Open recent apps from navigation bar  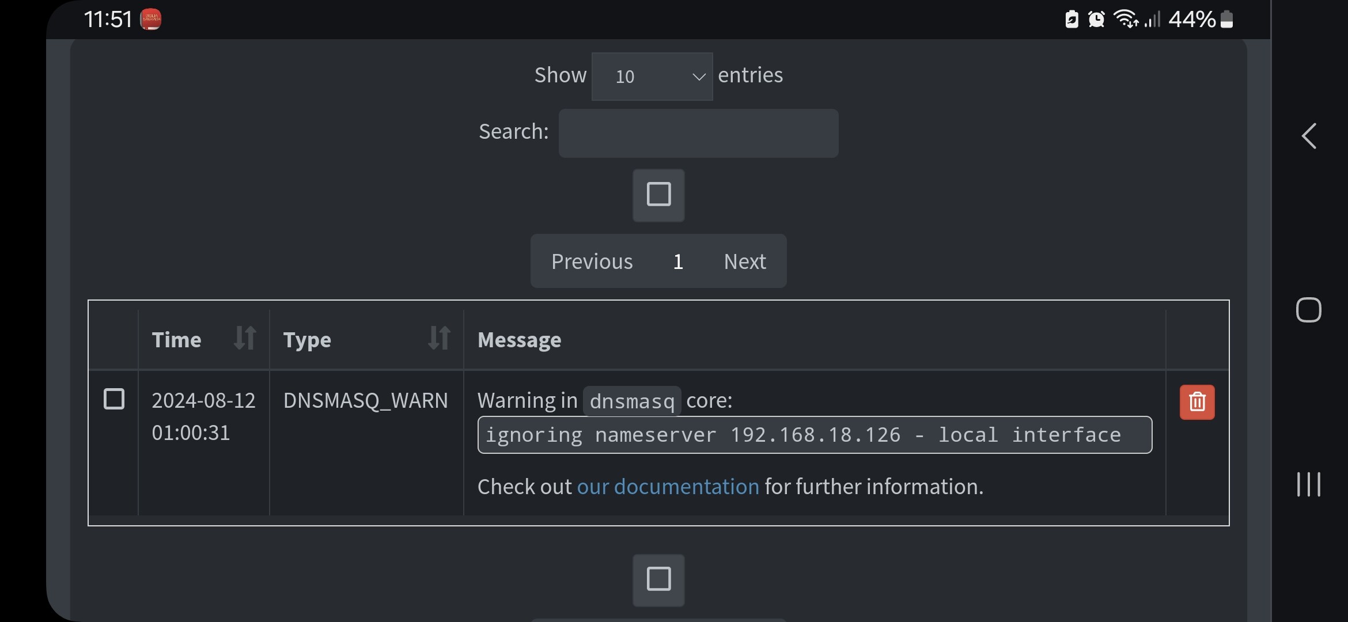[x=1308, y=484]
